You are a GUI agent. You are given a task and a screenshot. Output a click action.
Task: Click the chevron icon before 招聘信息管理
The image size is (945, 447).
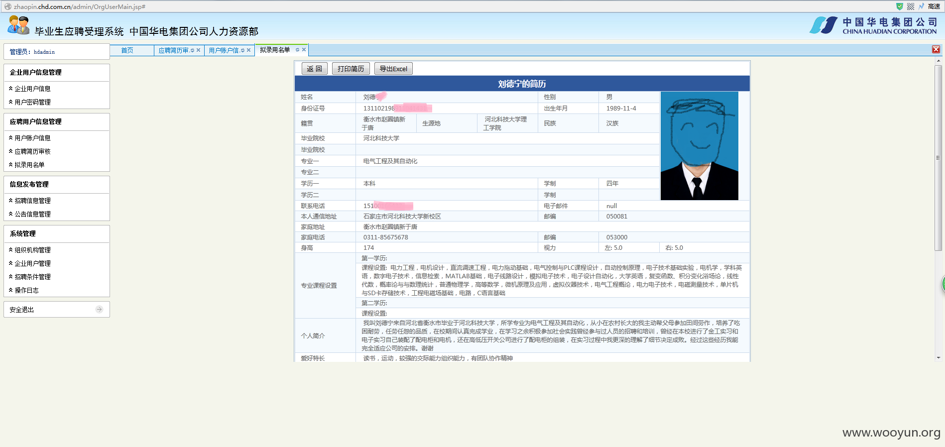[x=11, y=201]
